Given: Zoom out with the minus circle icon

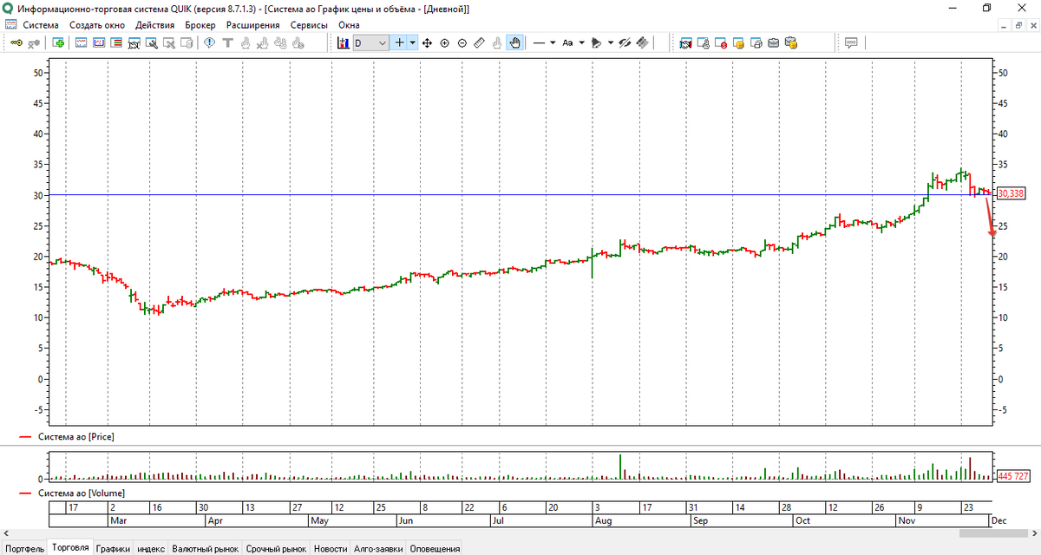Looking at the screenshot, I should point(462,42).
